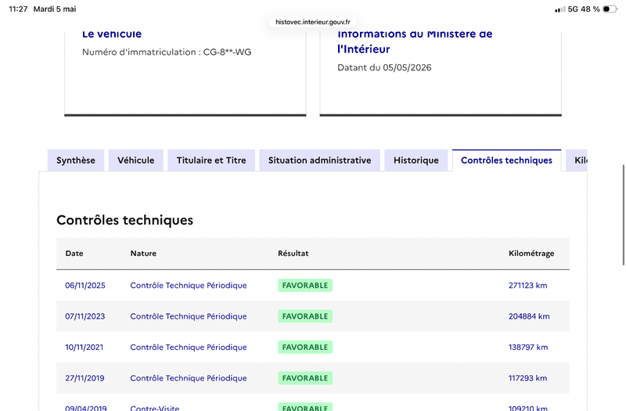Image resolution: width=626 pixels, height=411 pixels.
Task: Tap the cellular signal bars icon
Action: (559, 9)
